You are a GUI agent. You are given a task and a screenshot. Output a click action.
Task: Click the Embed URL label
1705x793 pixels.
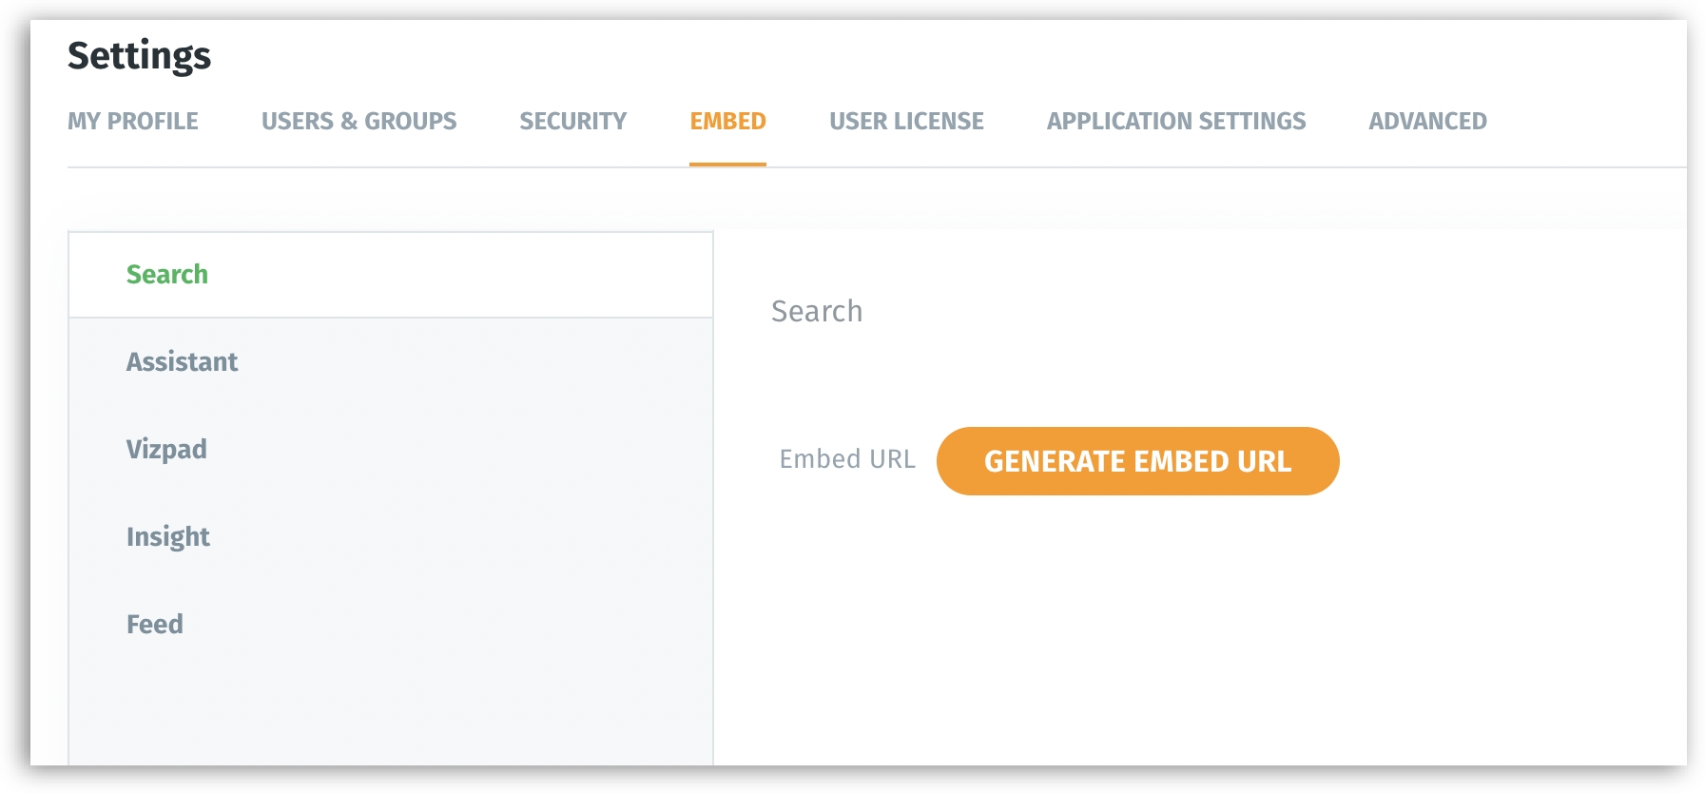click(847, 459)
